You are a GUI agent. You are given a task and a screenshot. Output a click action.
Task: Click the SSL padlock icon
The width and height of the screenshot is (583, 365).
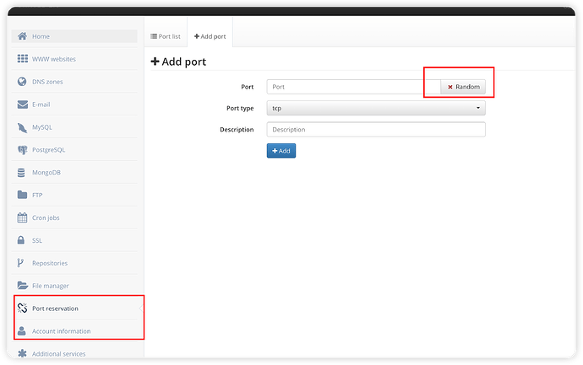[x=21, y=240]
